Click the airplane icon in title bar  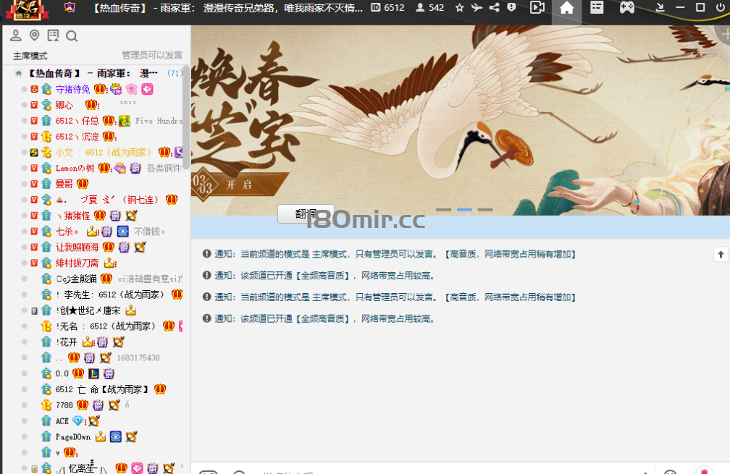click(477, 8)
